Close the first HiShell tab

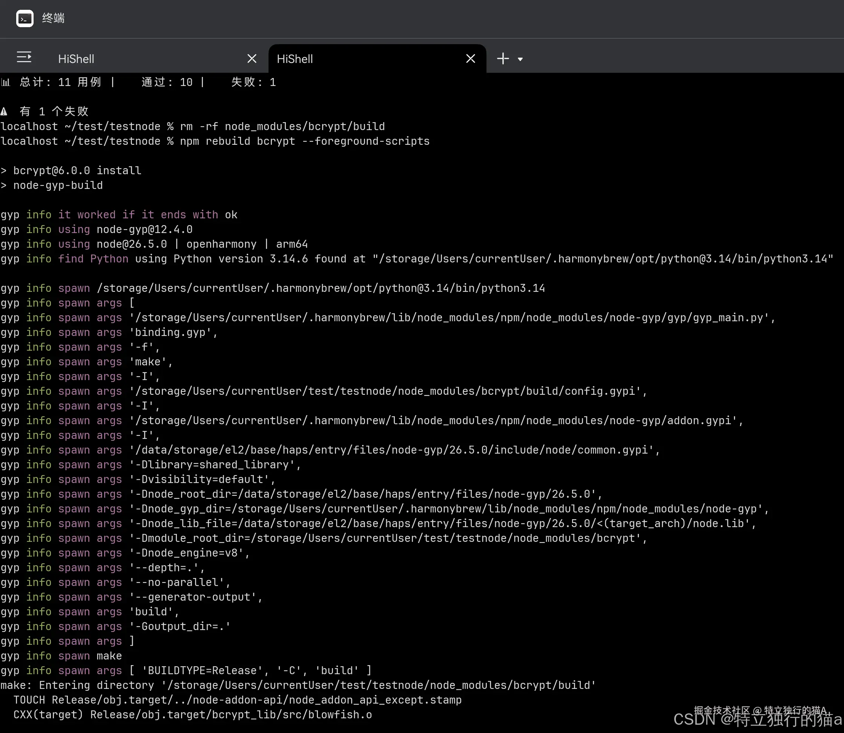(x=252, y=58)
